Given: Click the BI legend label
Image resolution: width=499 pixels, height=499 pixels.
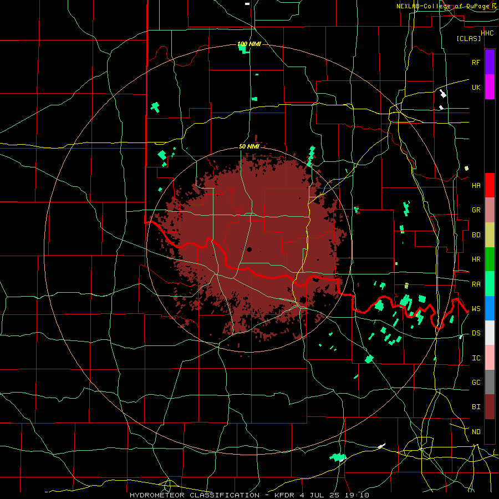Looking at the screenshot, I should click(476, 407).
